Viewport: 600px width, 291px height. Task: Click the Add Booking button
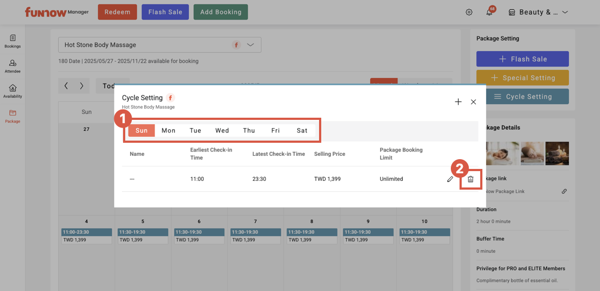[x=221, y=12]
